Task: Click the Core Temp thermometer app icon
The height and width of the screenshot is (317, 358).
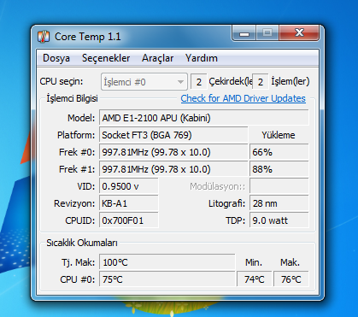Action: [x=44, y=37]
